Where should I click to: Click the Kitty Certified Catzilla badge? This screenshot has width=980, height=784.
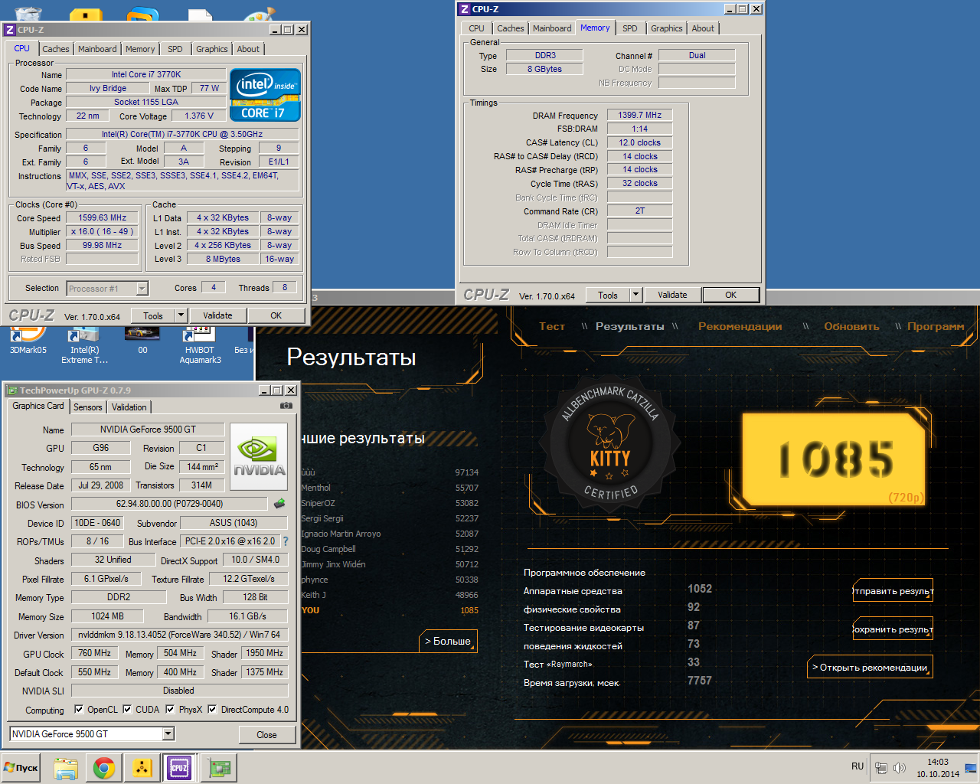610,443
